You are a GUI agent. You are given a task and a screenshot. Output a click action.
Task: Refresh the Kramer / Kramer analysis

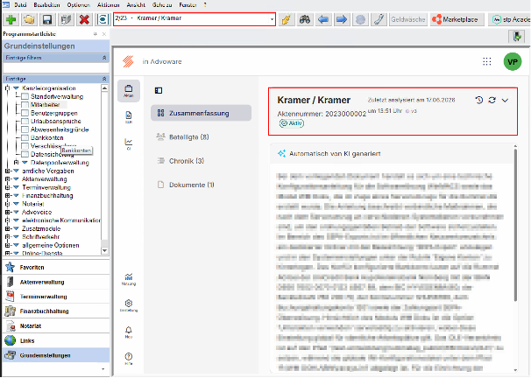coord(492,100)
